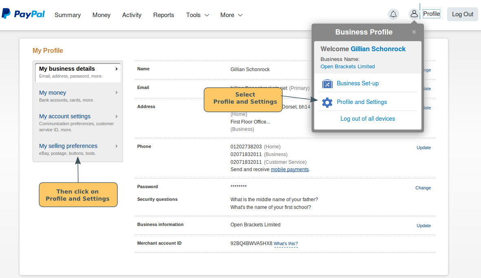
Task: Click the PayPal logo
Action: [23, 13]
